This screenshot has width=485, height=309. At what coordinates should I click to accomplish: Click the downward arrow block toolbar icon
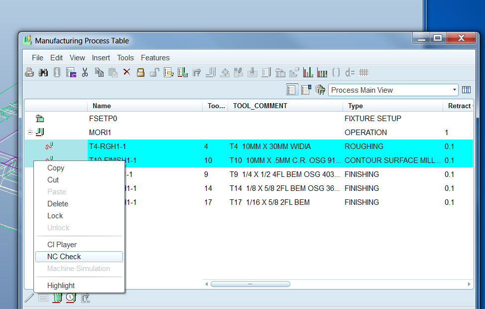[252, 72]
